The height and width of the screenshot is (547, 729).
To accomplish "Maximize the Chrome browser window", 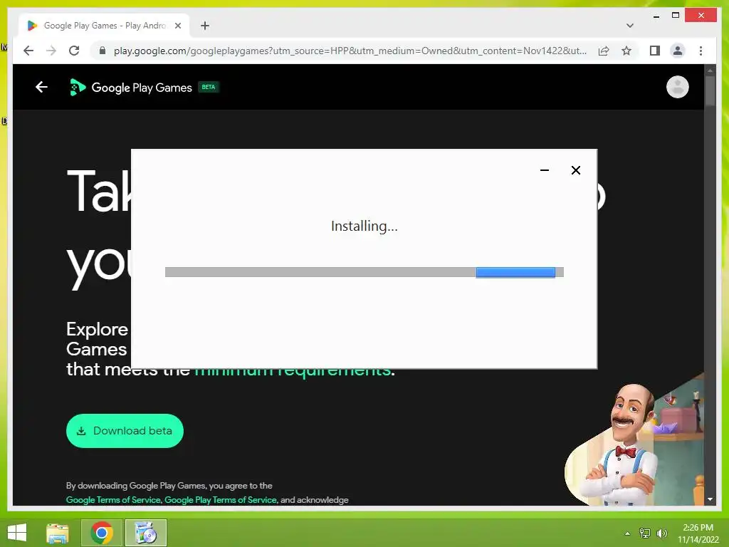I will tap(676, 16).
